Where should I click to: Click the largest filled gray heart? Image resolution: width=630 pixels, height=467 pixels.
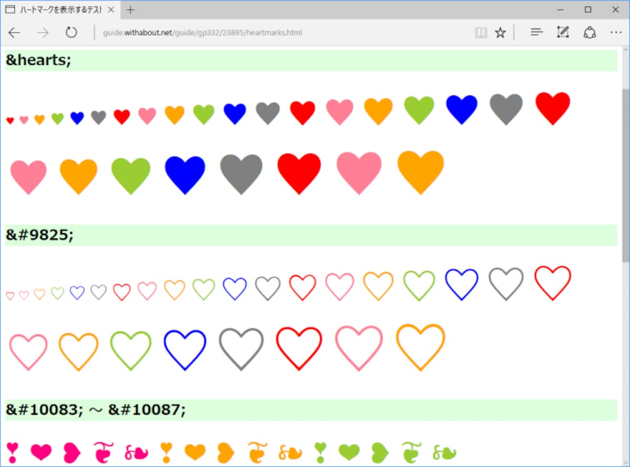click(x=241, y=175)
